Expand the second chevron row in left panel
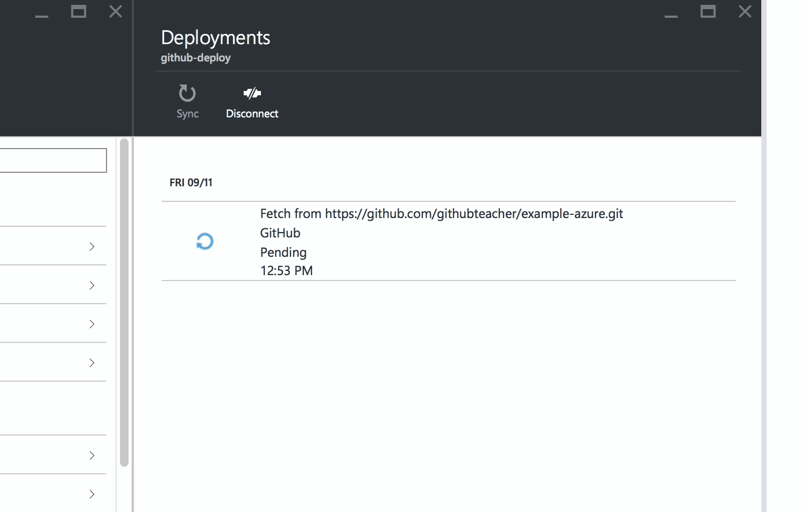 tap(92, 285)
